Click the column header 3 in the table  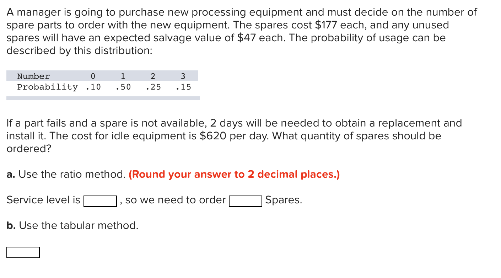pyautogui.click(x=183, y=76)
